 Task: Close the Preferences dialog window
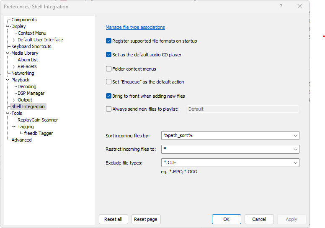tap(300, 6)
